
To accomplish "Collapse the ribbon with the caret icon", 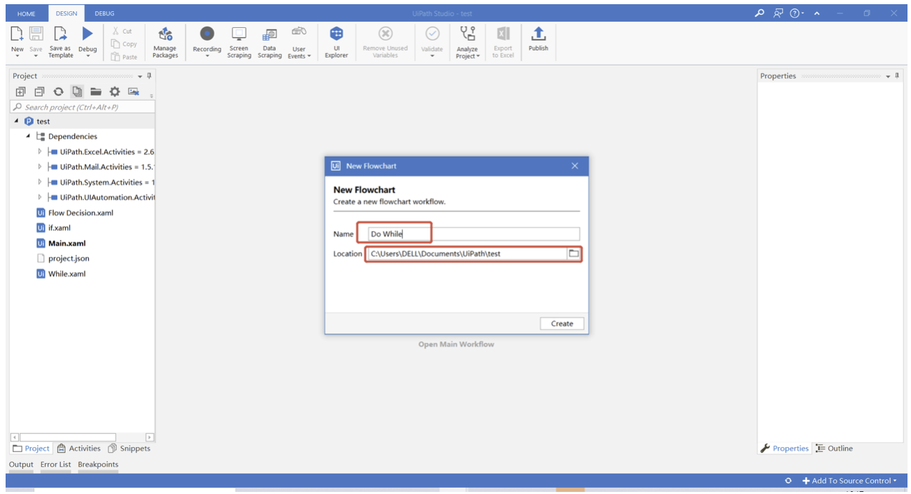I will coord(817,14).
